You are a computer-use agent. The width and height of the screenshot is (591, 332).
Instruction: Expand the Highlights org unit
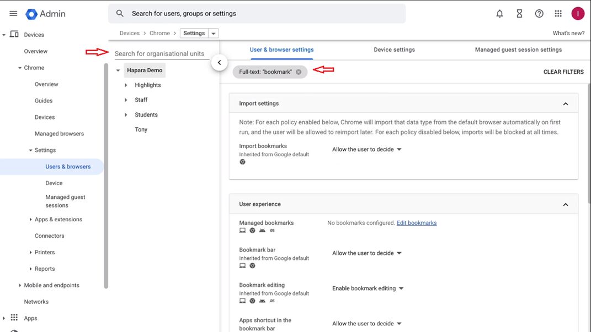(x=126, y=85)
